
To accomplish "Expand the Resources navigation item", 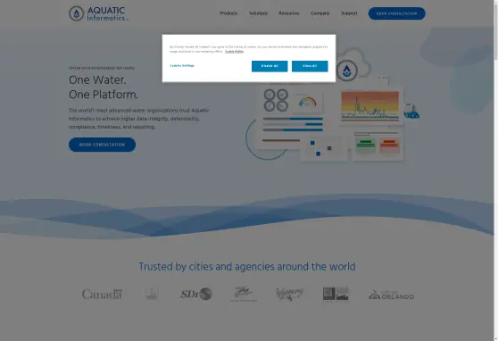I will pos(289,13).
